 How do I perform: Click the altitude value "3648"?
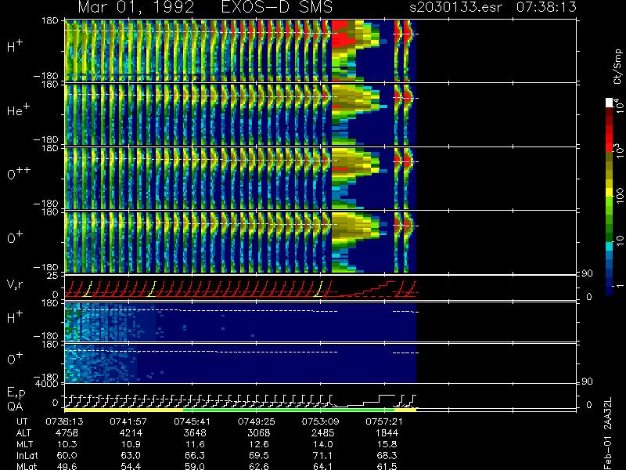point(195,433)
